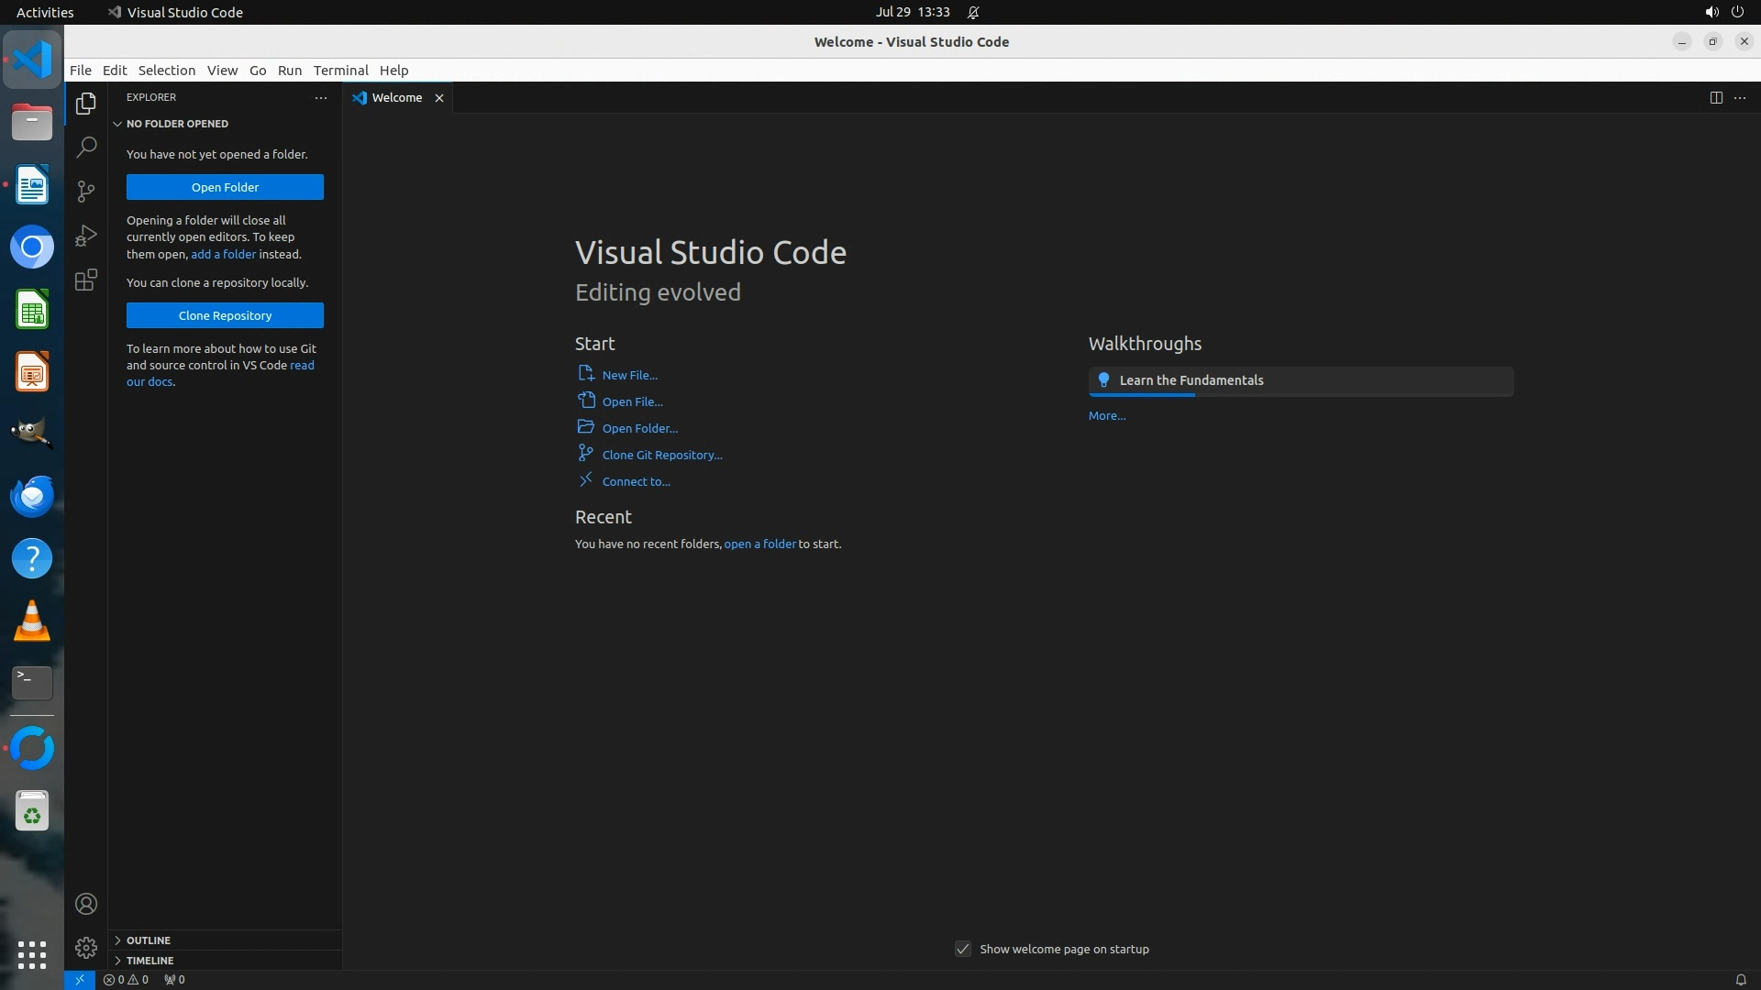Open the Manage gear icon
Screen dimensions: 1761x990
pyautogui.click(x=86, y=947)
